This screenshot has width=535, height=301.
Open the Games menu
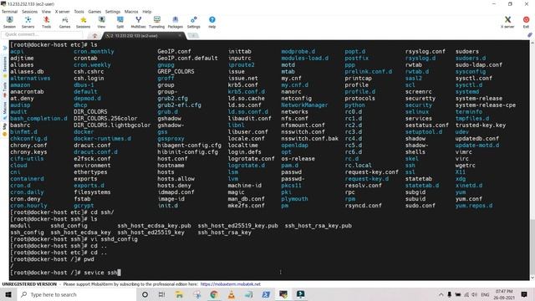click(94, 12)
